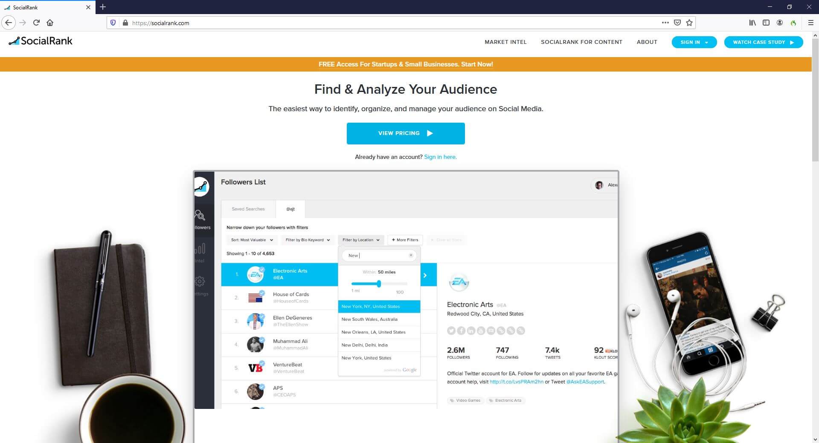
Task: Switch to the SocialRank browser tab
Action: pyautogui.click(x=47, y=7)
